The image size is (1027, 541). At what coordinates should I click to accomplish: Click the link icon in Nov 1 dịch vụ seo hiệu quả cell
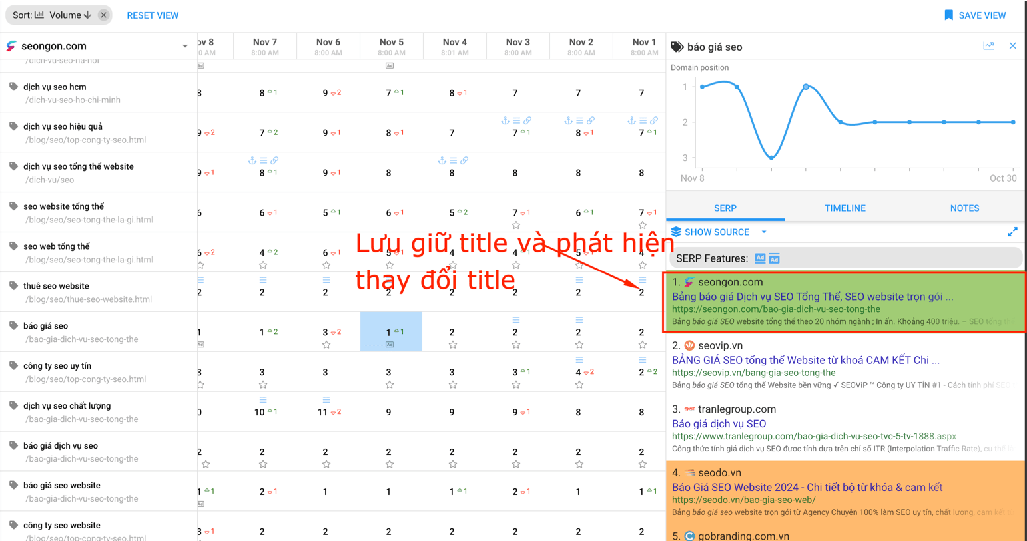tap(654, 120)
